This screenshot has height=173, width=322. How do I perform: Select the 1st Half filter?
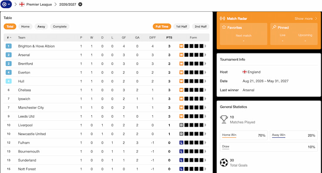pyautogui.click(x=181, y=27)
